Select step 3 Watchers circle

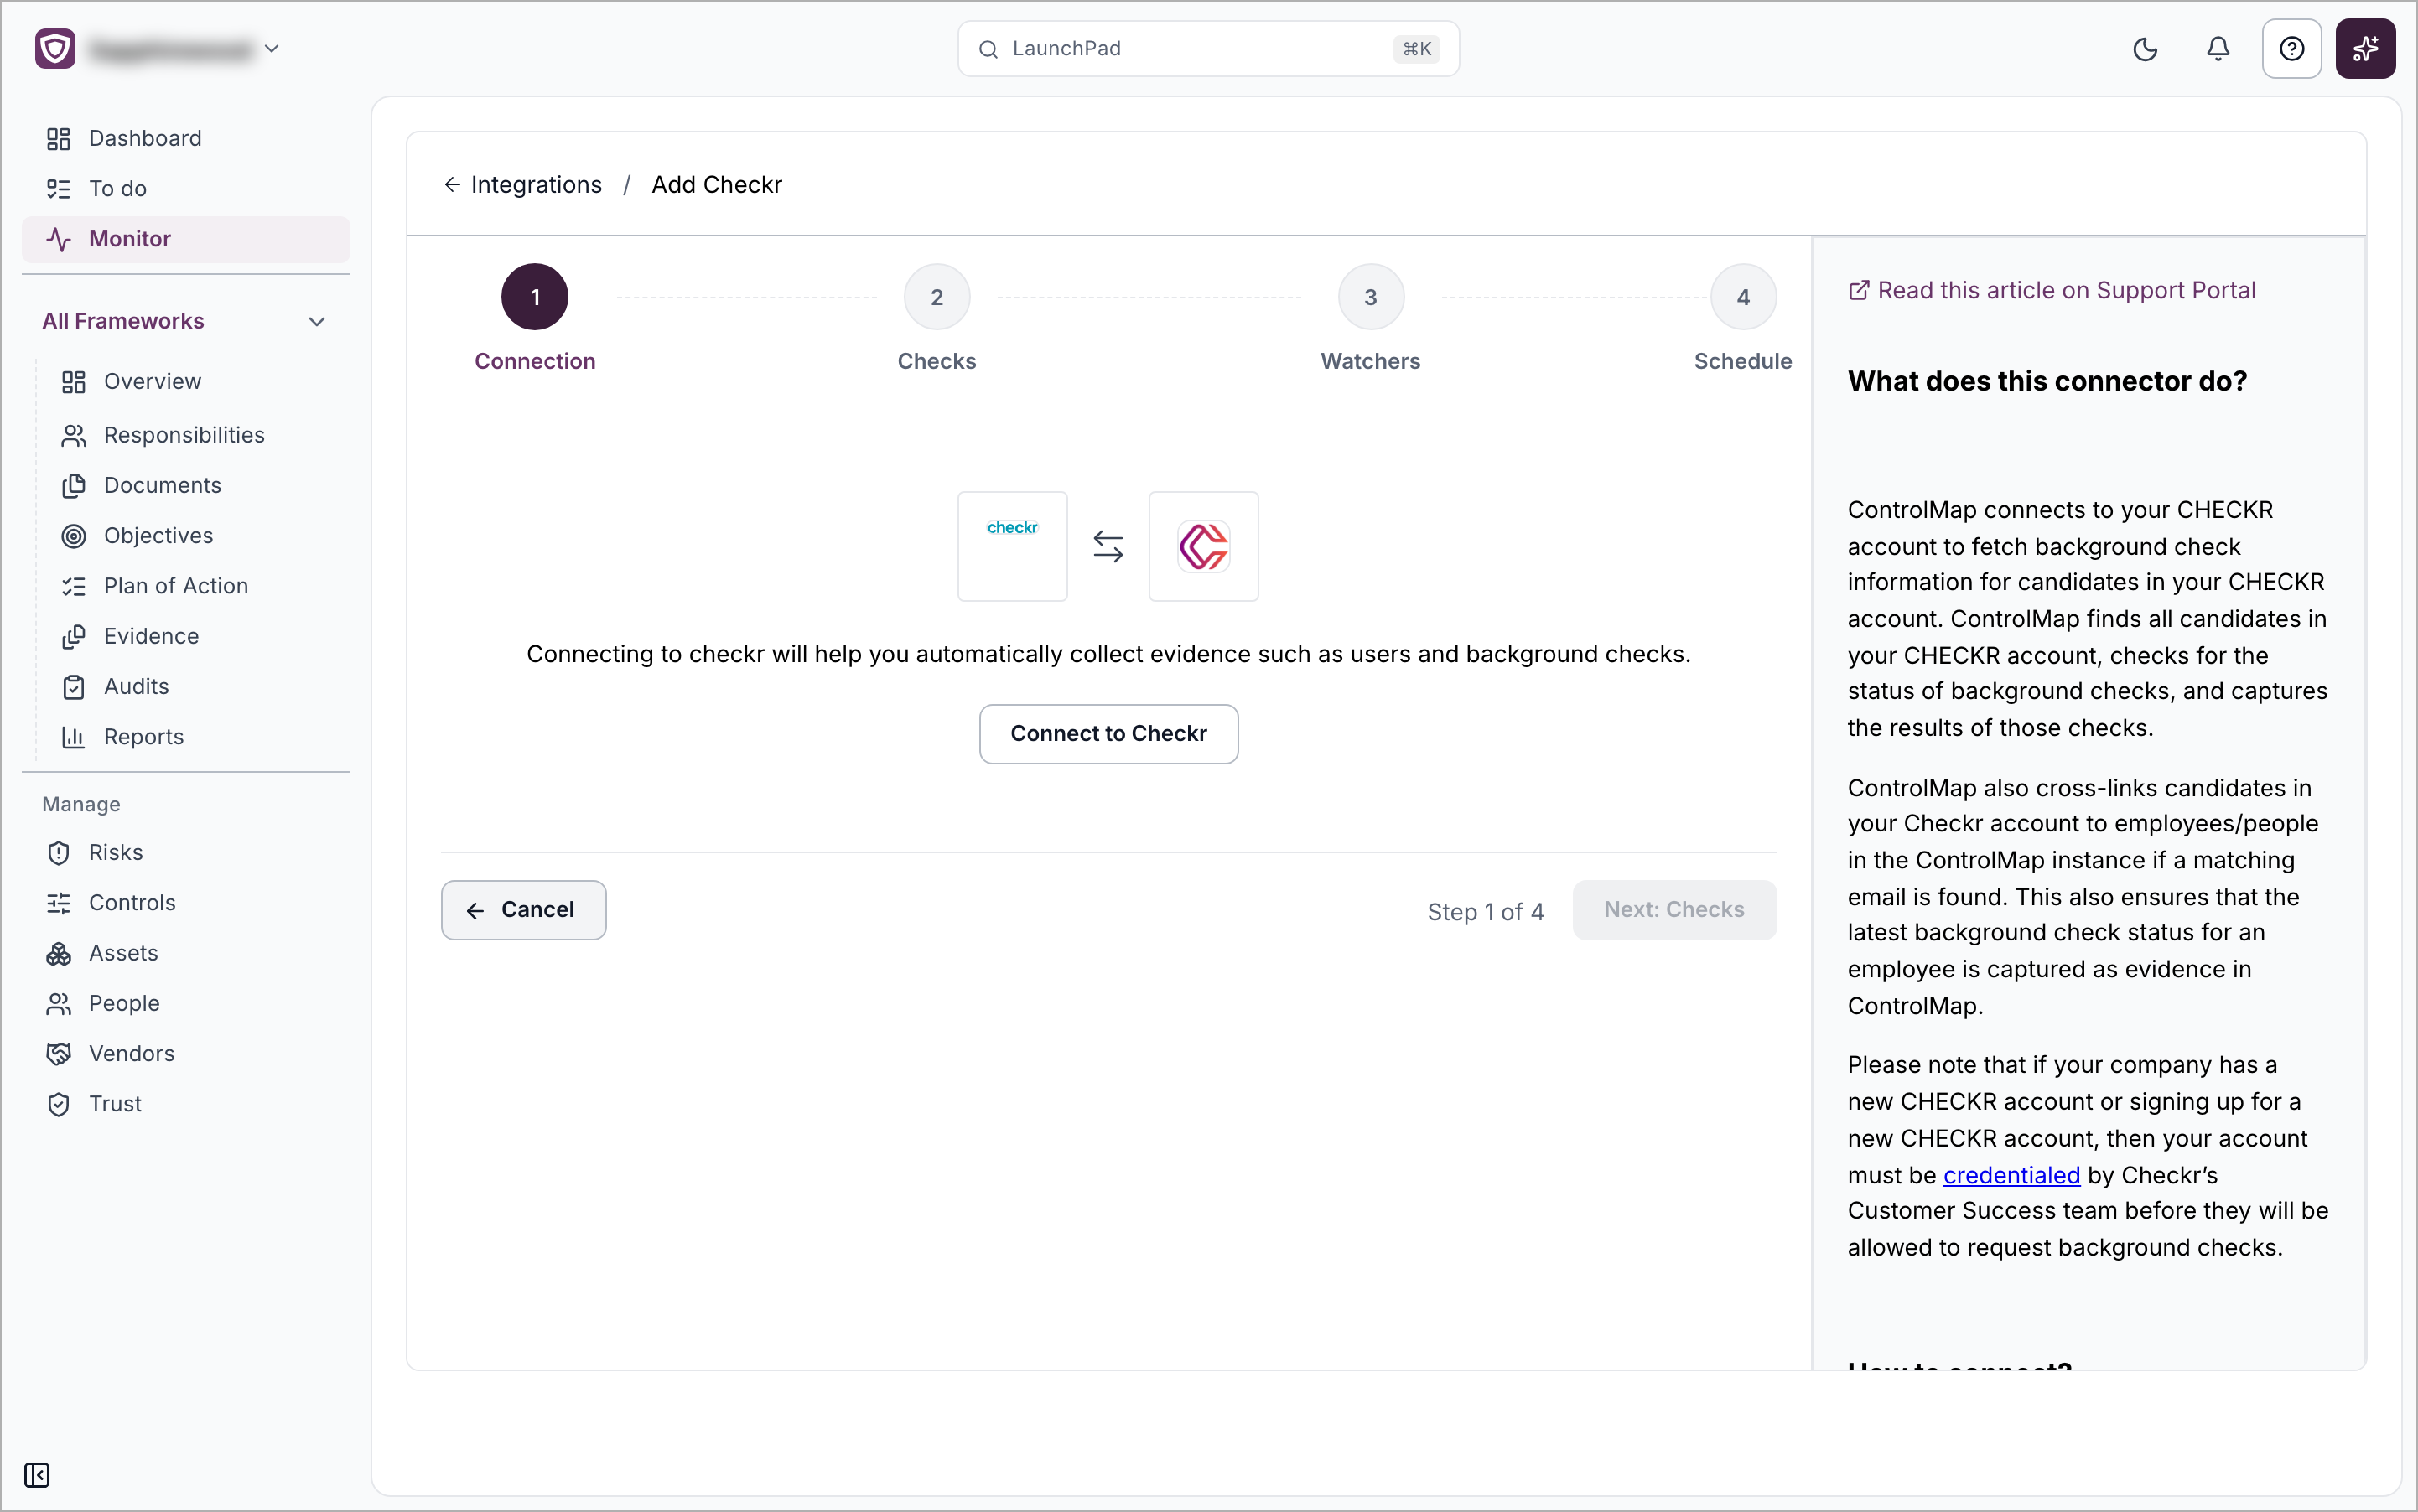tap(1371, 297)
